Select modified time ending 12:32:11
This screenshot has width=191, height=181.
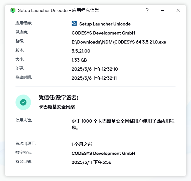click(94, 78)
